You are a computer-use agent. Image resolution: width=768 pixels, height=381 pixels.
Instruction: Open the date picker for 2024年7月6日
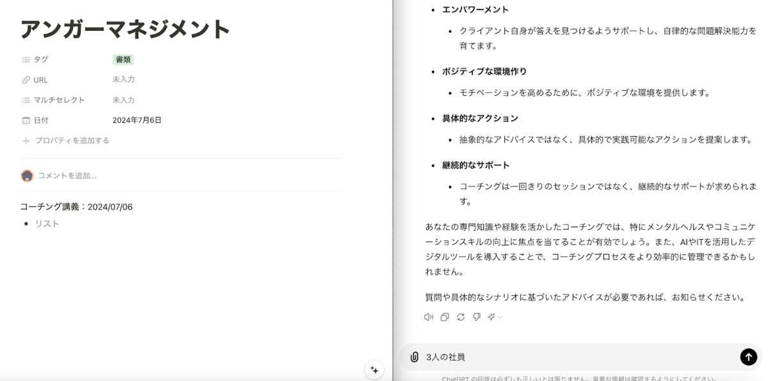click(x=137, y=120)
